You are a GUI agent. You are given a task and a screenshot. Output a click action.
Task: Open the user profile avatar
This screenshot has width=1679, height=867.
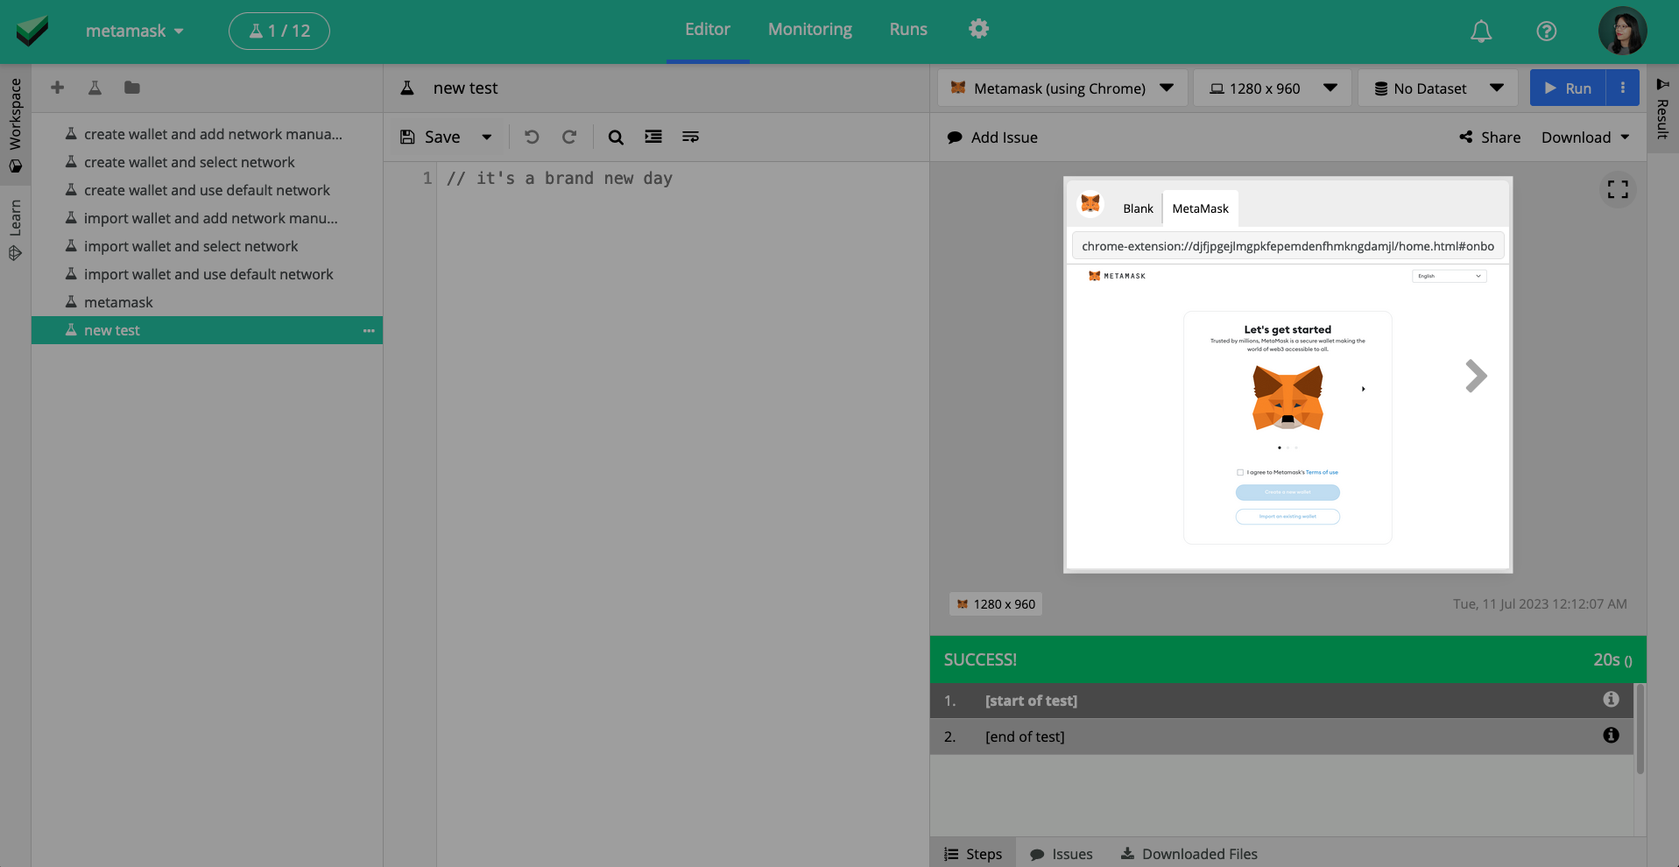click(x=1622, y=31)
